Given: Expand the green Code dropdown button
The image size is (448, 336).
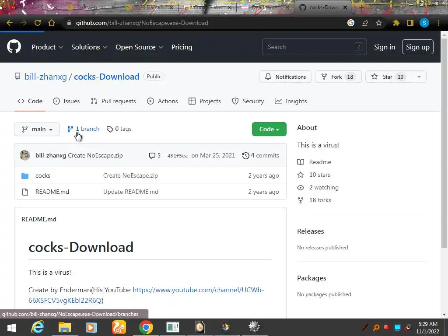Looking at the screenshot, I should coord(269,129).
